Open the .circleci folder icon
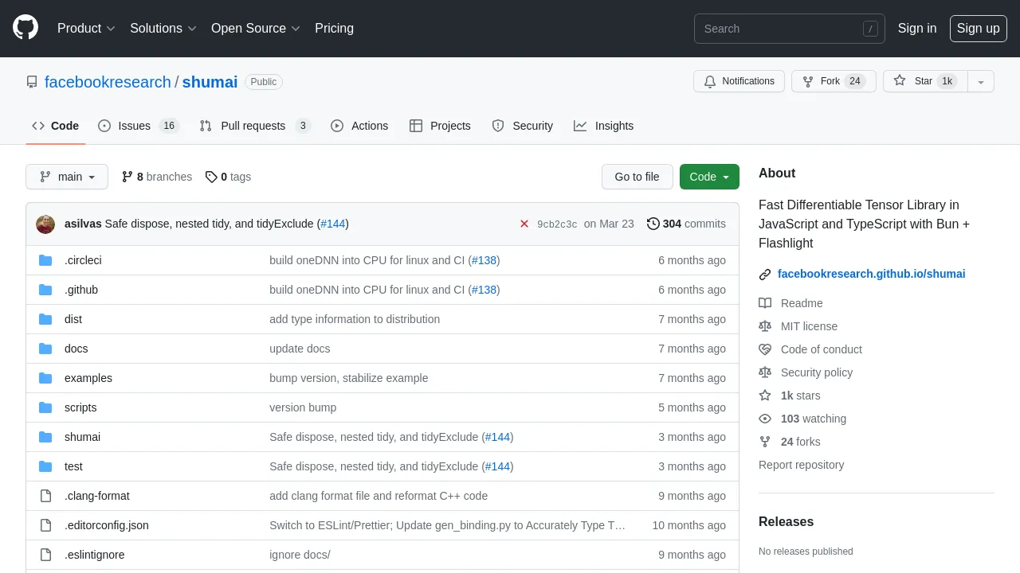The width and height of the screenshot is (1020, 573). tap(45, 260)
